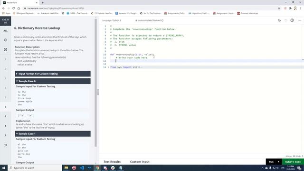Go to question 8 in sidebar
The image size is (304, 171).
[5, 126]
